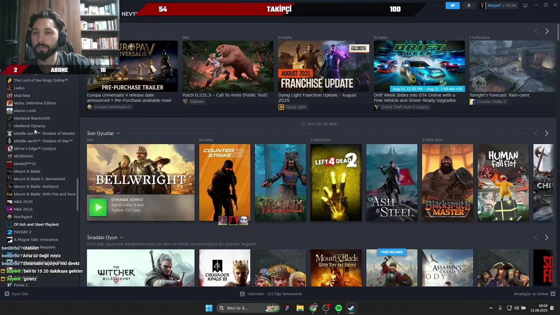Open Mount & Blade With Fire and Sword cover
Viewport: 560px width, 315px height.
click(x=336, y=268)
